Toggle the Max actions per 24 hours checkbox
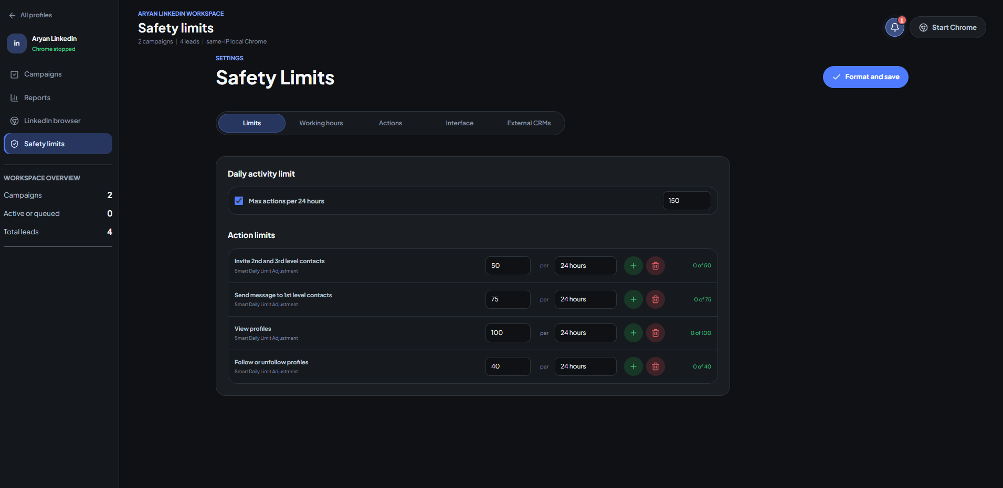 click(x=239, y=201)
